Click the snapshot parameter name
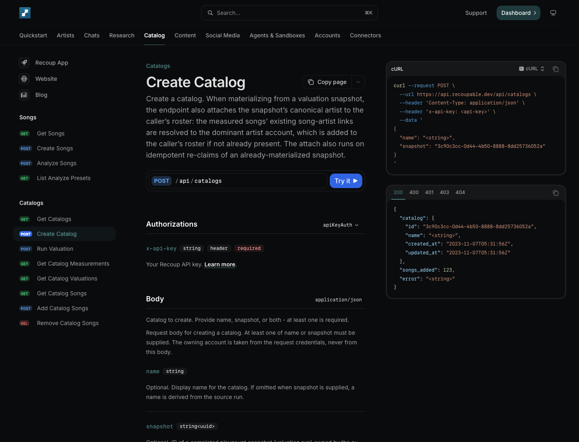This screenshot has height=442, width=579. tap(160, 426)
